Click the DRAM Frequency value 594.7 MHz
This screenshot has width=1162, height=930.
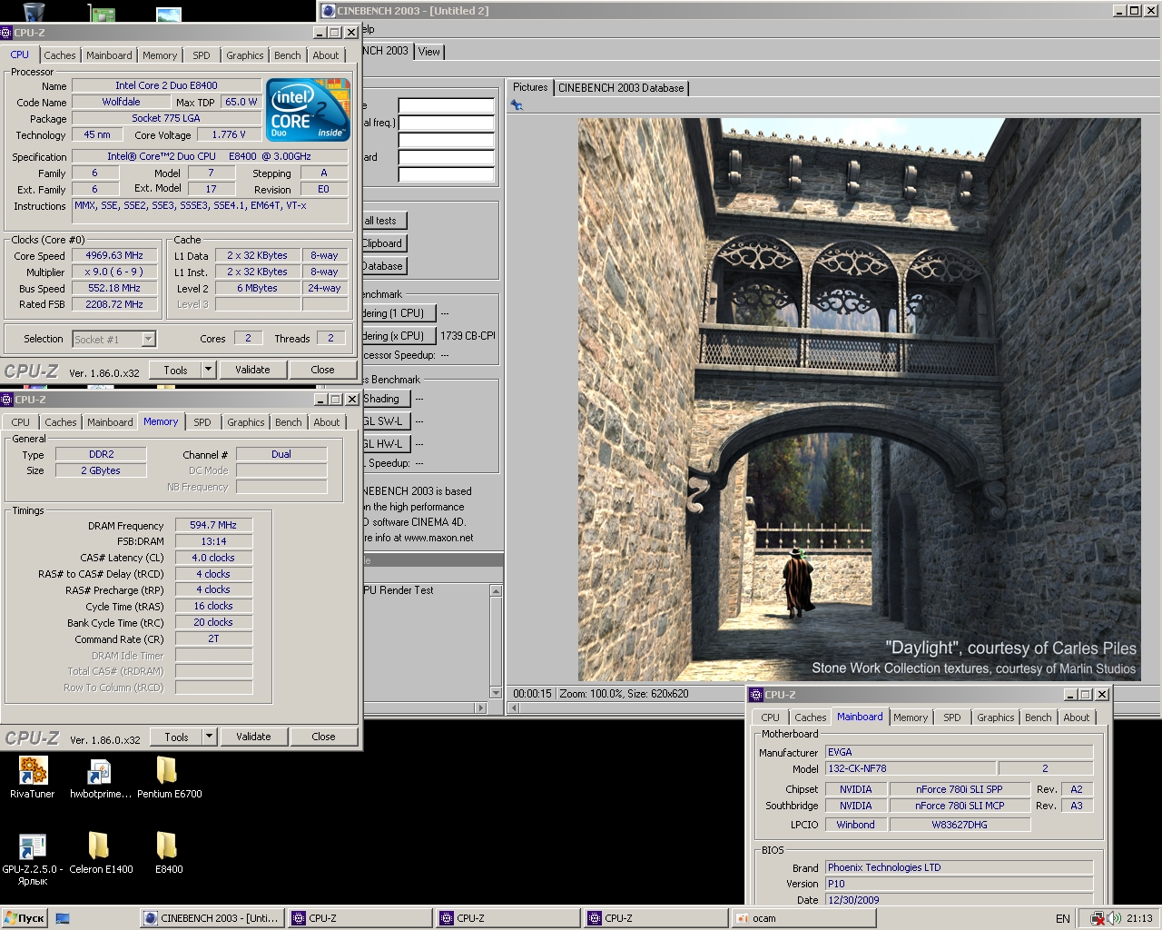coord(213,525)
